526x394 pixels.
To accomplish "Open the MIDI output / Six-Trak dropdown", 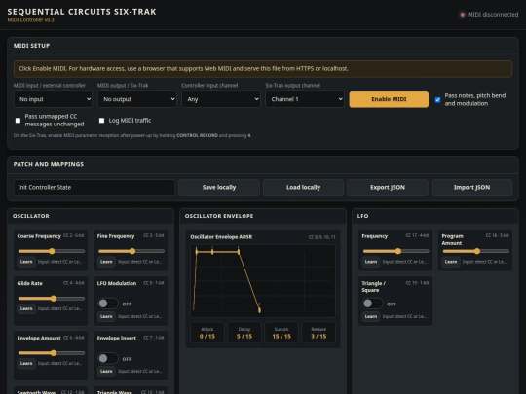I will coord(137,99).
